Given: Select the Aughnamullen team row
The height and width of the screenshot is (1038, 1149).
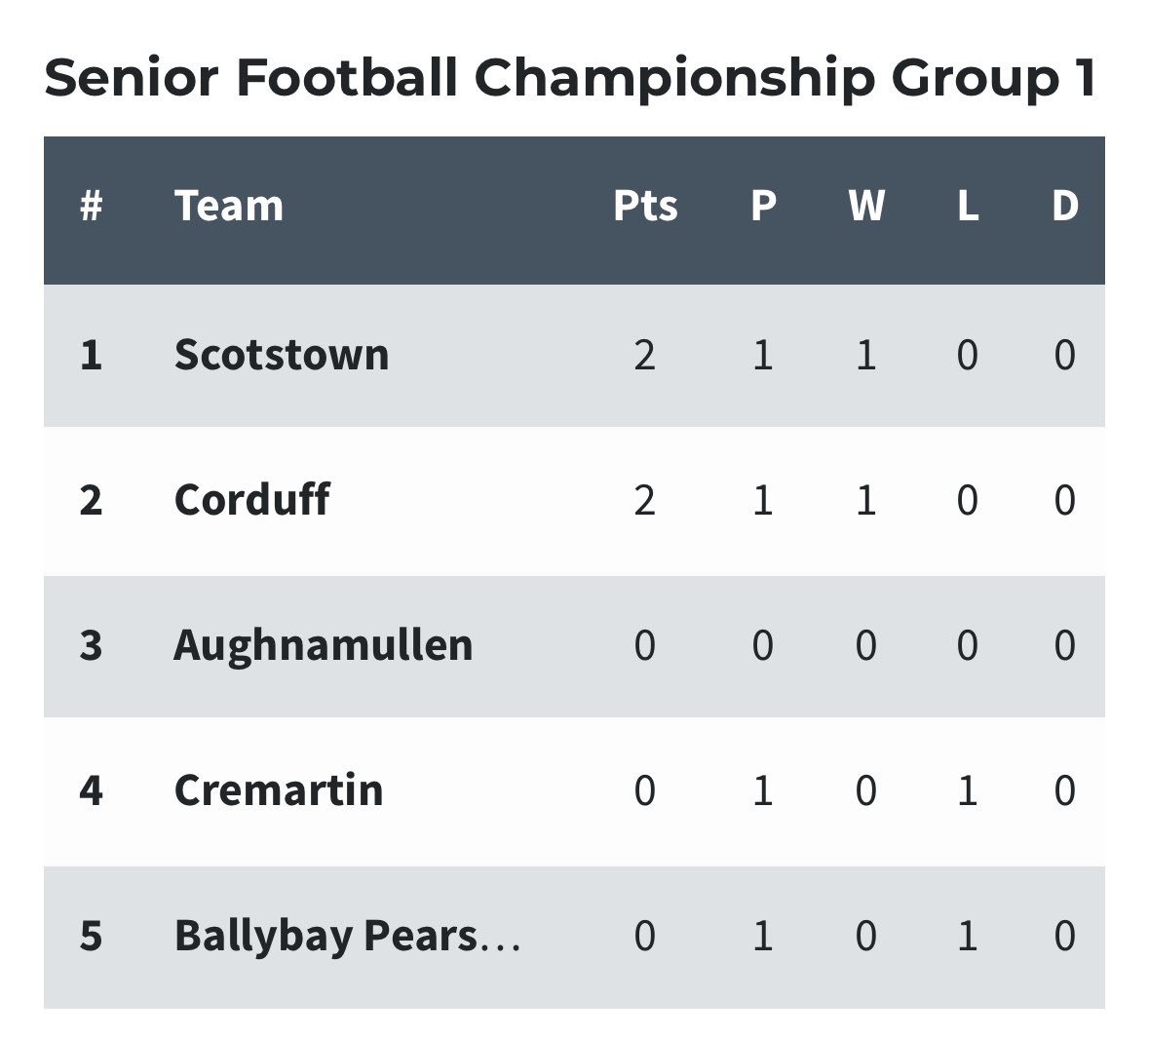Looking at the screenshot, I should point(575,646).
